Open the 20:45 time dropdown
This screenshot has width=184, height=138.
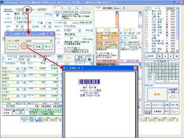point(28,60)
